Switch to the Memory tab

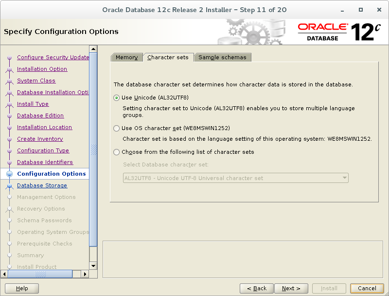coord(127,57)
